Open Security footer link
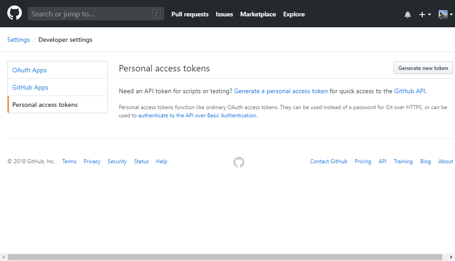The height and width of the screenshot is (261, 455). [117, 161]
